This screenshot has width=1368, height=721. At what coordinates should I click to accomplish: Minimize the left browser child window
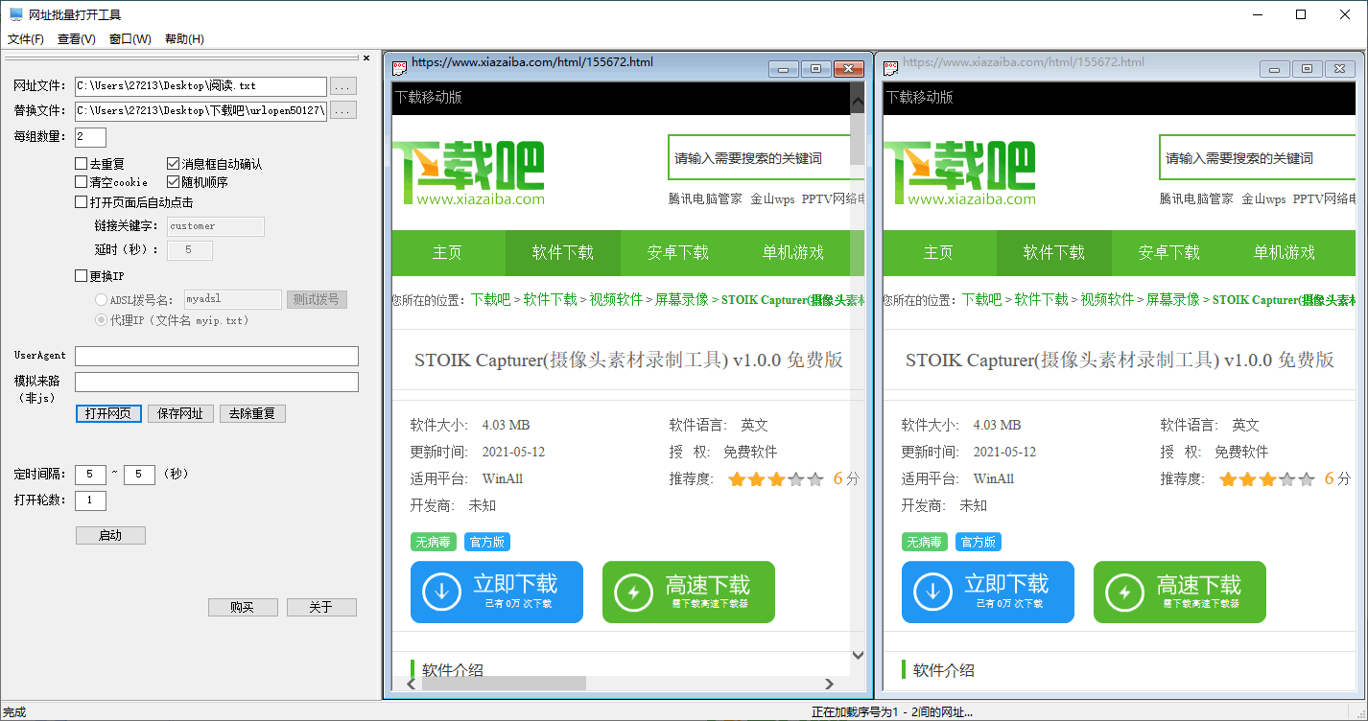click(x=784, y=69)
